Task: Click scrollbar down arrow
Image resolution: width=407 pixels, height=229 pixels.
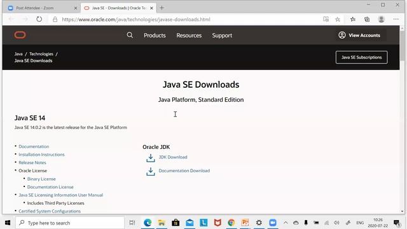Action: [402, 211]
